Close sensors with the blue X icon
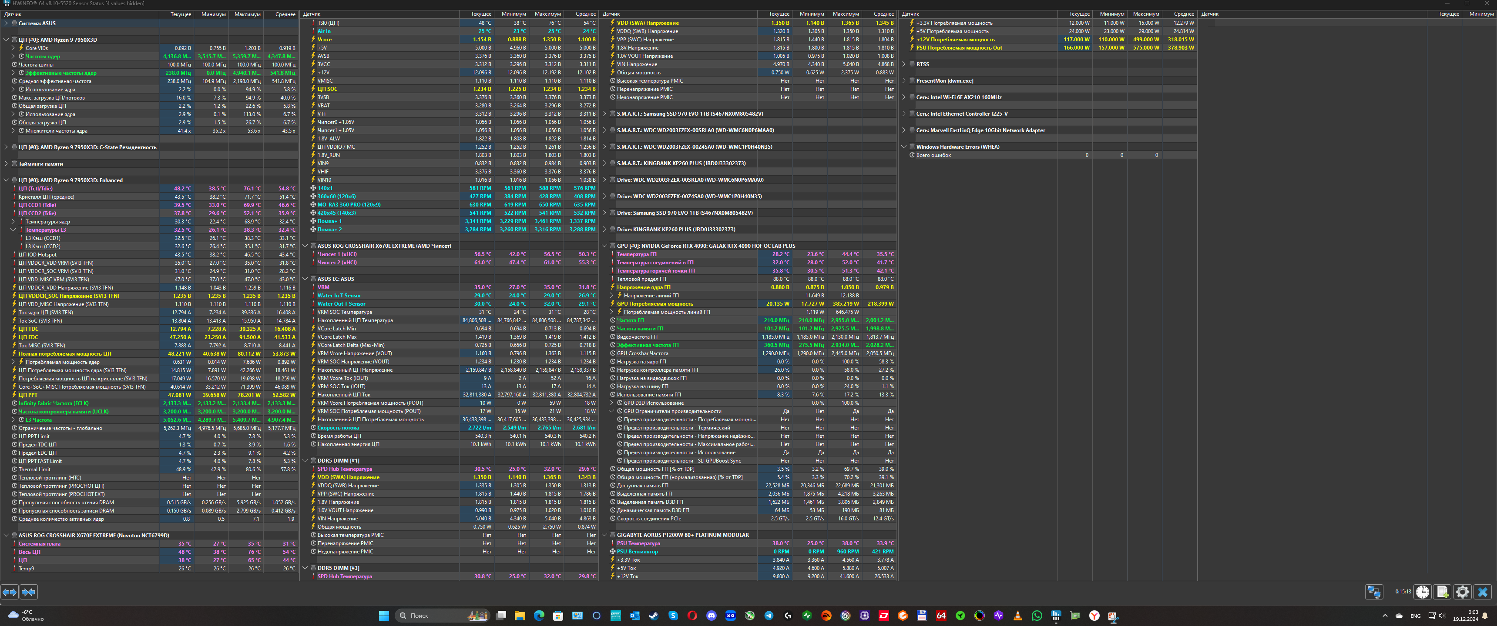Viewport: 1497px width, 626px height. [1483, 592]
